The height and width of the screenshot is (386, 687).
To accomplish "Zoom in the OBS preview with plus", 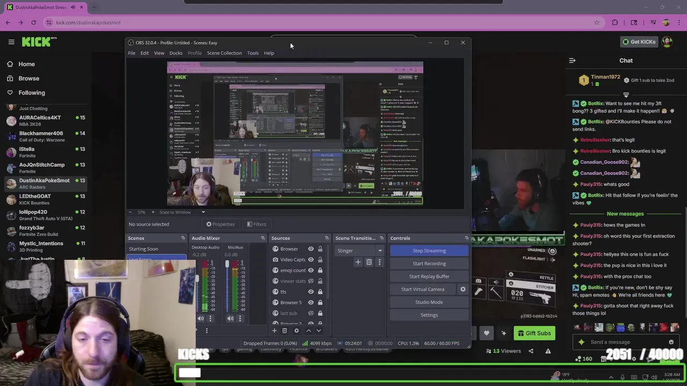I will point(152,212).
